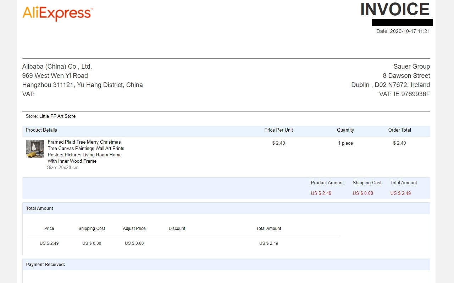Click the Payment Received section header
The image size is (454, 283).
[x=45, y=264]
